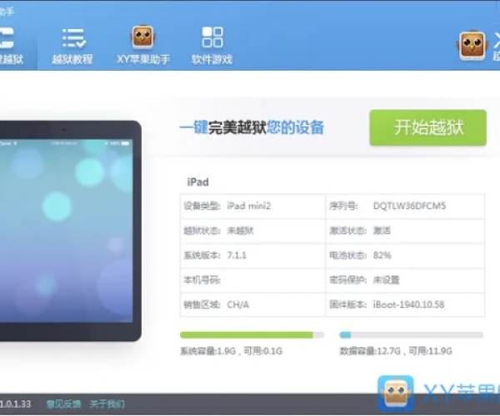500x416 pixels.
Task: Open the 越狱教程 tutorial tab
Action: 72,46
